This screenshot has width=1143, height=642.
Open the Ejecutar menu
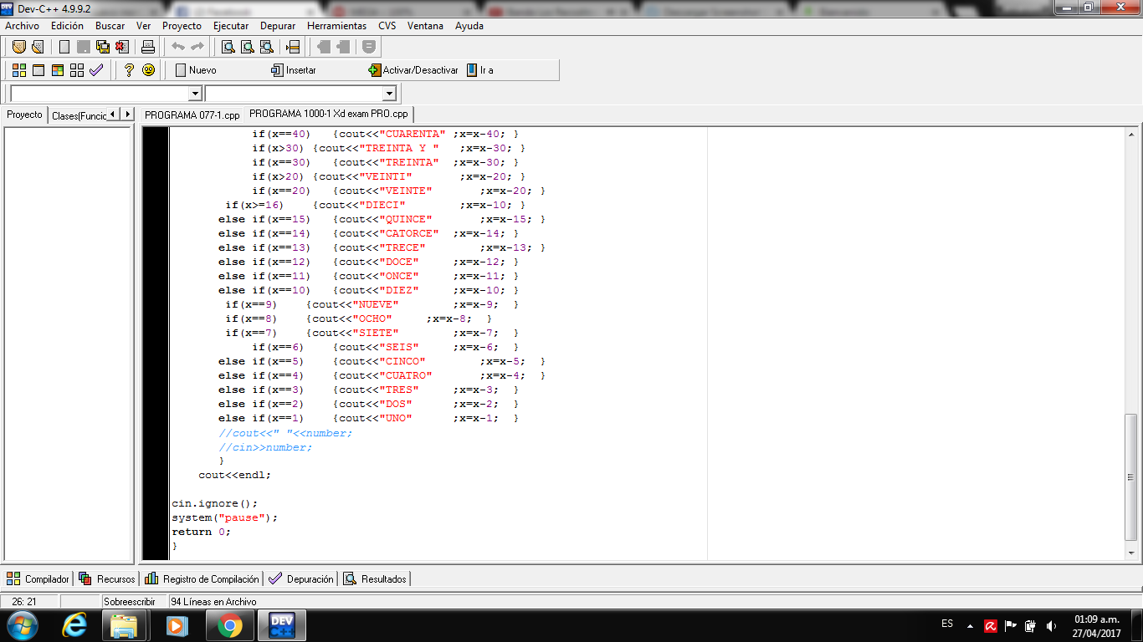(x=230, y=26)
